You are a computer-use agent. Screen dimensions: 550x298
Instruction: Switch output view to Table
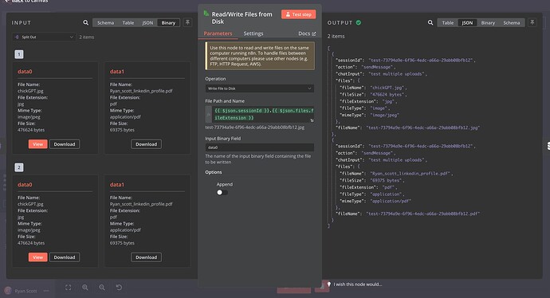448,23
